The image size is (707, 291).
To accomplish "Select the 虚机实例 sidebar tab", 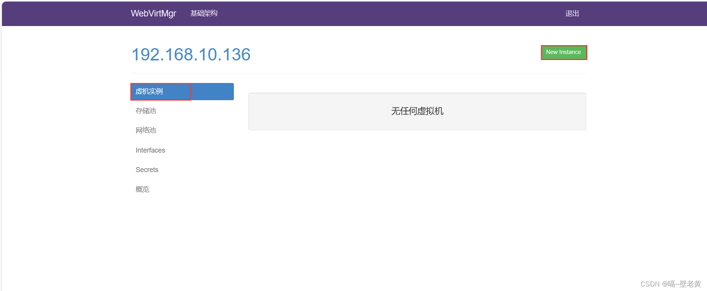I will (x=182, y=91).
